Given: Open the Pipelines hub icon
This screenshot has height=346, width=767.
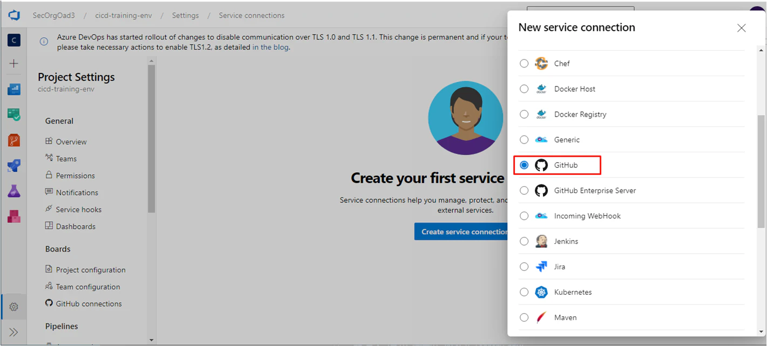Looking at the screenshot, I should [14, 165].
